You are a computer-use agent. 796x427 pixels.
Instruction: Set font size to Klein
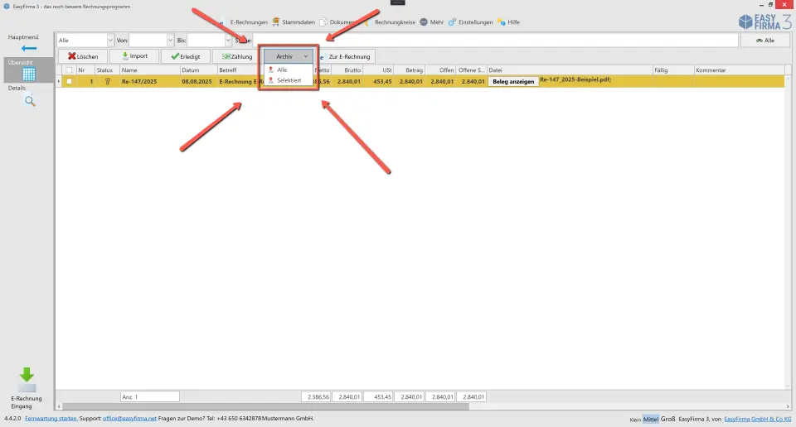[x=635, y=420]
